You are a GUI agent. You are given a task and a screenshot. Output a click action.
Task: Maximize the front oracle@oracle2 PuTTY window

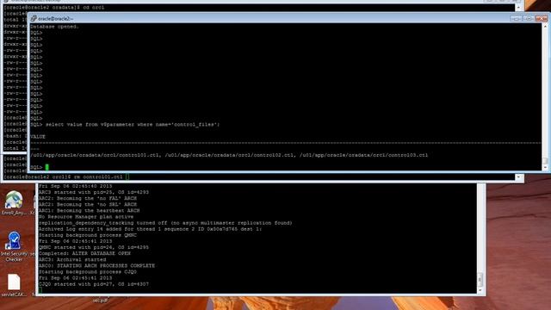point(528,18)
